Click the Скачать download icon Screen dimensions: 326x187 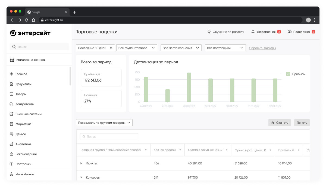point(272,123)
